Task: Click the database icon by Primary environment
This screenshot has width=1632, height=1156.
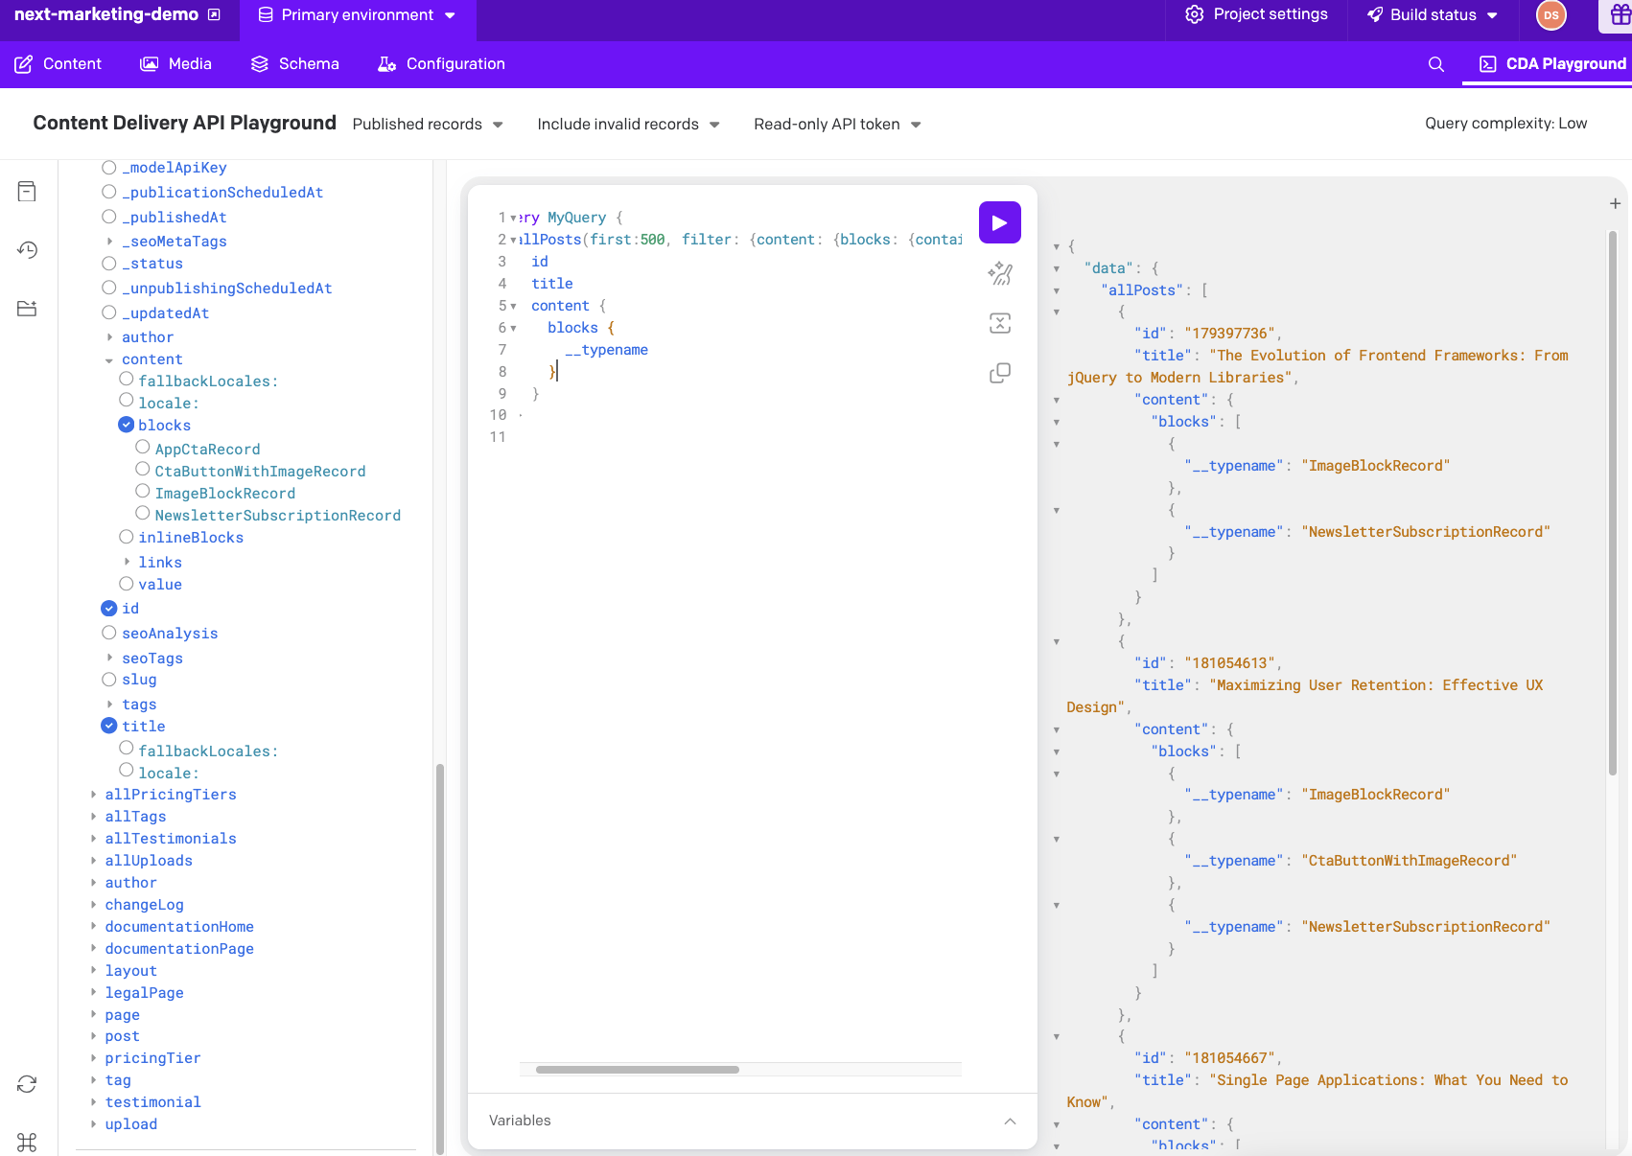Action: 266,15
